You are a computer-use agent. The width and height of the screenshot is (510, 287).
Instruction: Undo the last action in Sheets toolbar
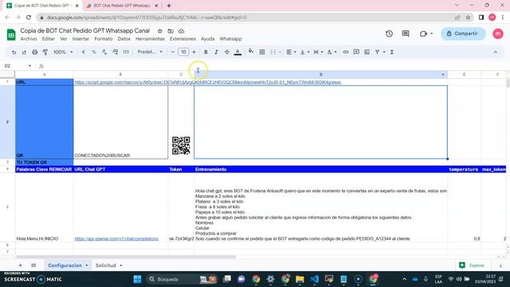click(14, 52)
